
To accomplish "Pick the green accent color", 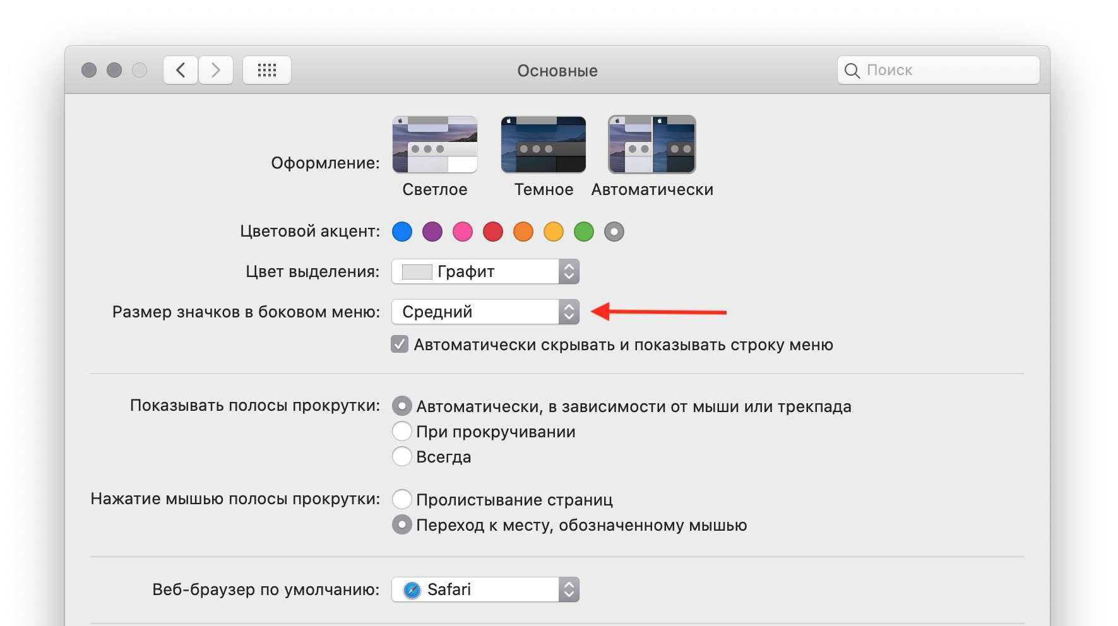I will click(x=584, y=232).
